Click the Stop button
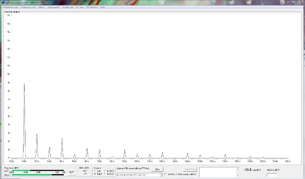 click(x=157, y=170)
